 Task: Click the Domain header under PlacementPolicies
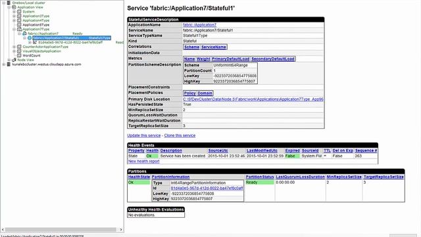click(x=205, y=93)
